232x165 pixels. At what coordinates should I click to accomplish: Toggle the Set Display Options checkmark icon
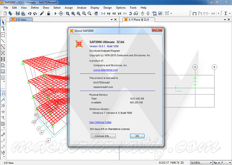pyautogui.click(x=160, y=13)
